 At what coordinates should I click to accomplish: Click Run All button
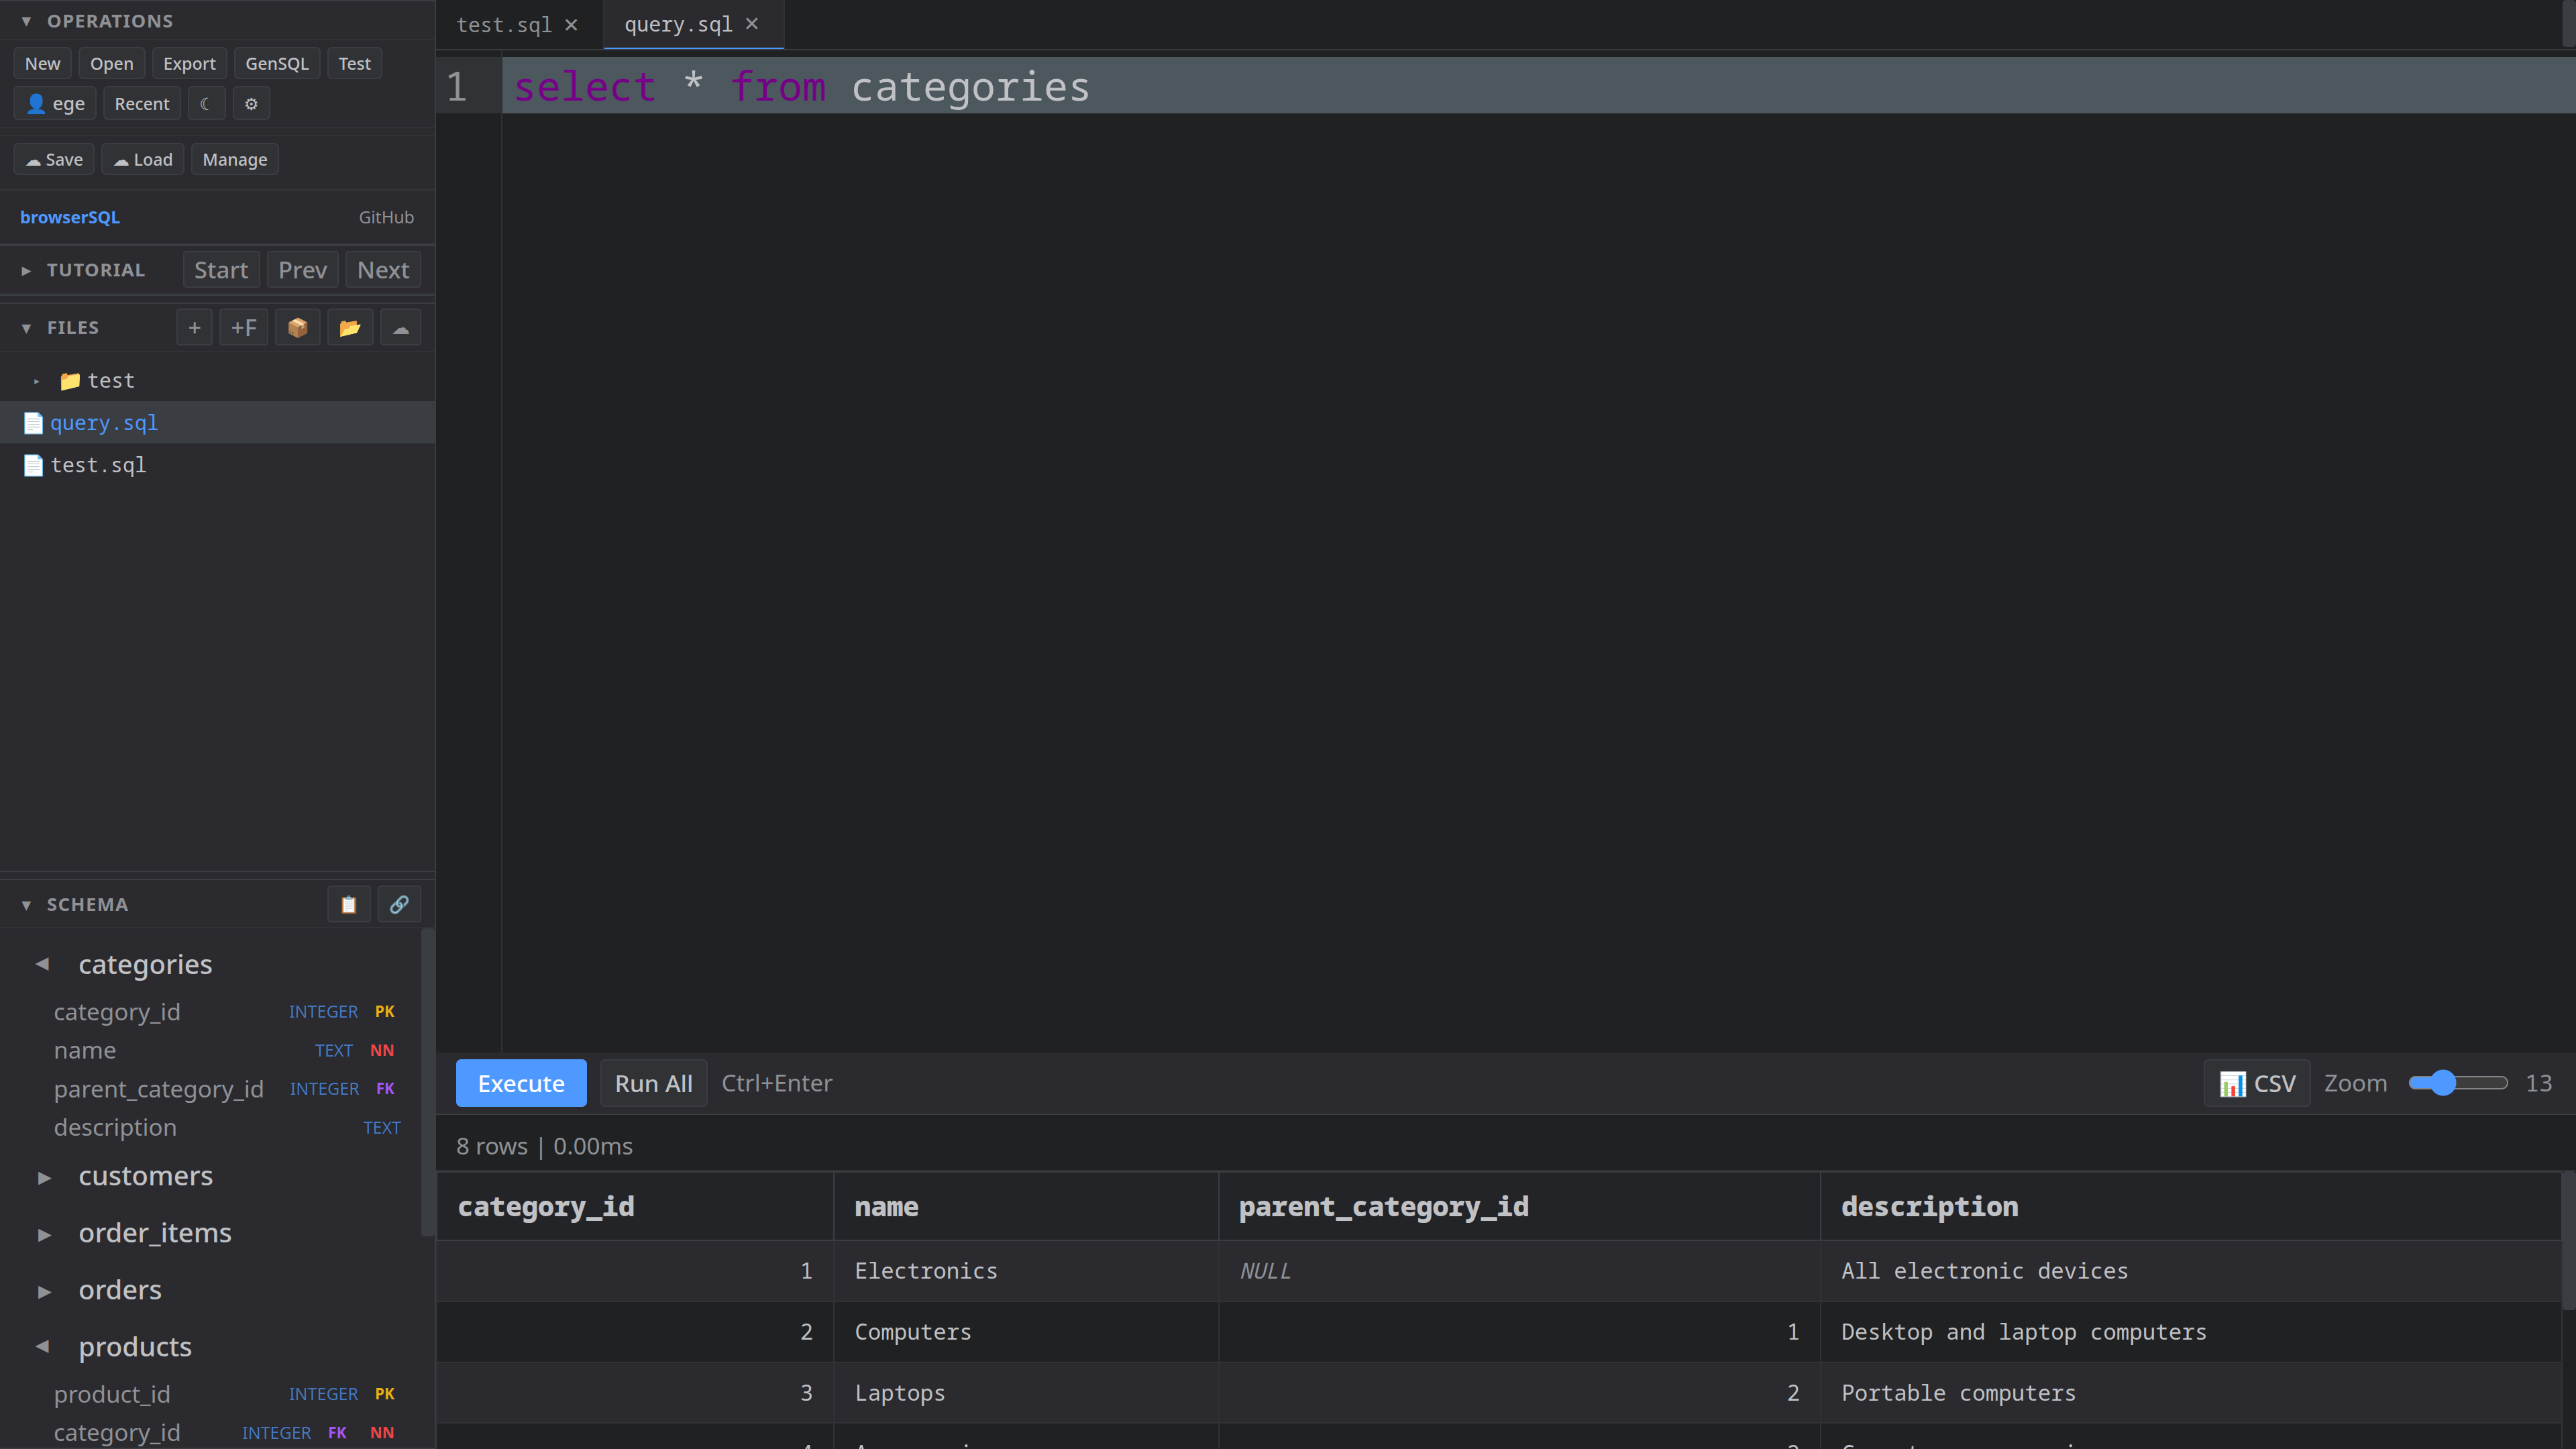[654, 1083]
